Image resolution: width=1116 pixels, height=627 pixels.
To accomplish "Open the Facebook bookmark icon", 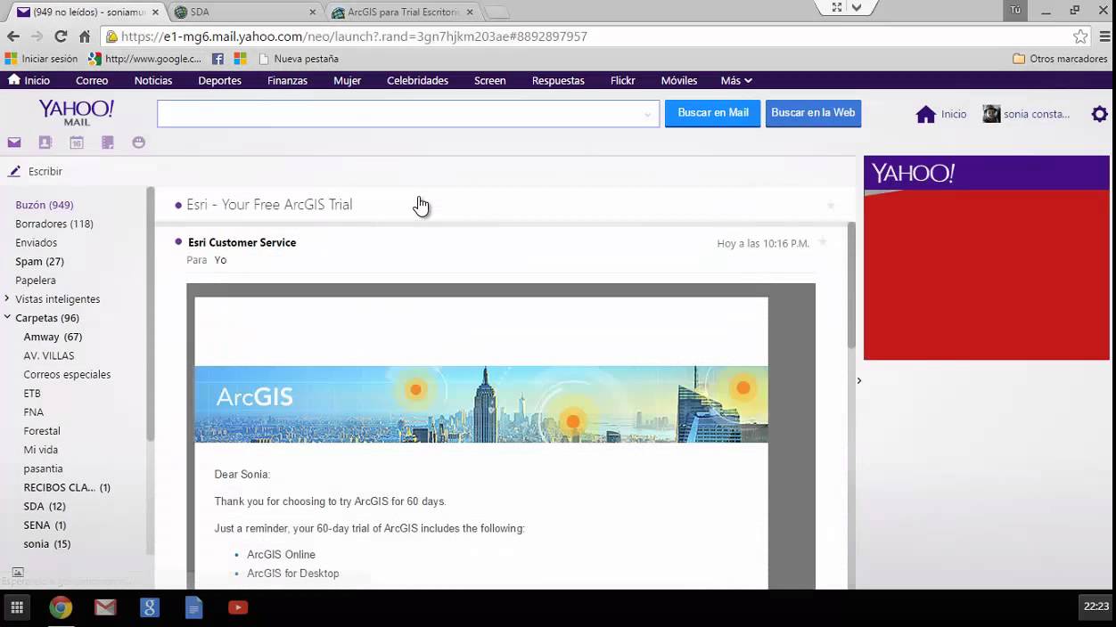I will (x=217, y=59).
